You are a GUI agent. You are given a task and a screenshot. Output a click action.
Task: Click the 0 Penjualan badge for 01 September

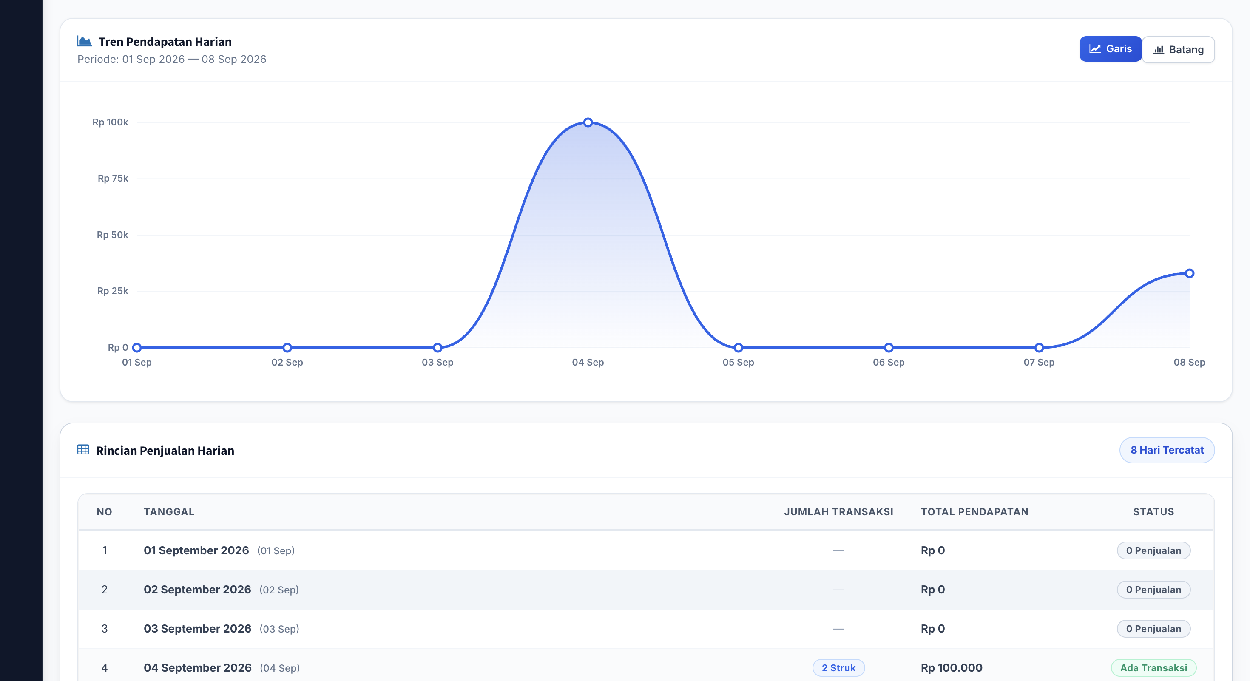(x=1153, y=550)
